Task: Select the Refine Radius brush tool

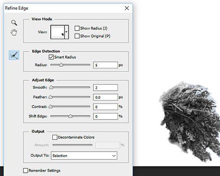Action: pos(14,55)
